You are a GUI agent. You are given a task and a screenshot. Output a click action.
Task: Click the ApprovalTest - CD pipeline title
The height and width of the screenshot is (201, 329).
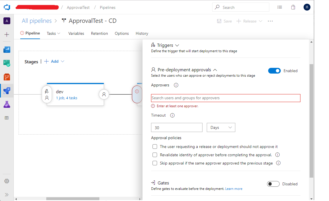pos(93,21)
